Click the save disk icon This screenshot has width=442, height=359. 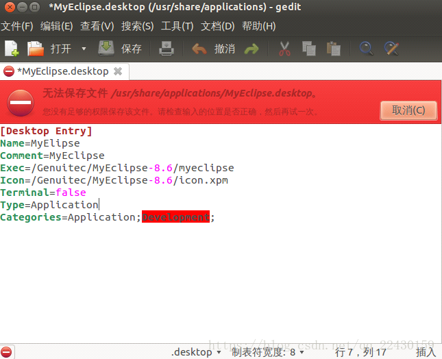tap(106, 48)
